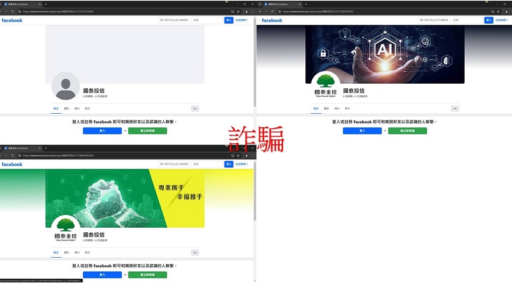Open browser profile icon in bottom-left window

tap(246, 155)
